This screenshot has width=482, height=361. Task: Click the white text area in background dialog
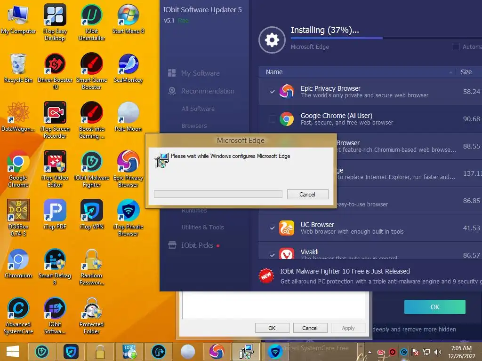tap(273, 305)
